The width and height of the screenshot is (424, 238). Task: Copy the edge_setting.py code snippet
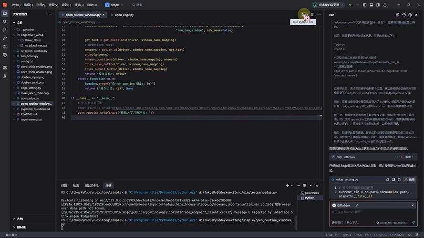pyautogui.click(x=387, y=179)
